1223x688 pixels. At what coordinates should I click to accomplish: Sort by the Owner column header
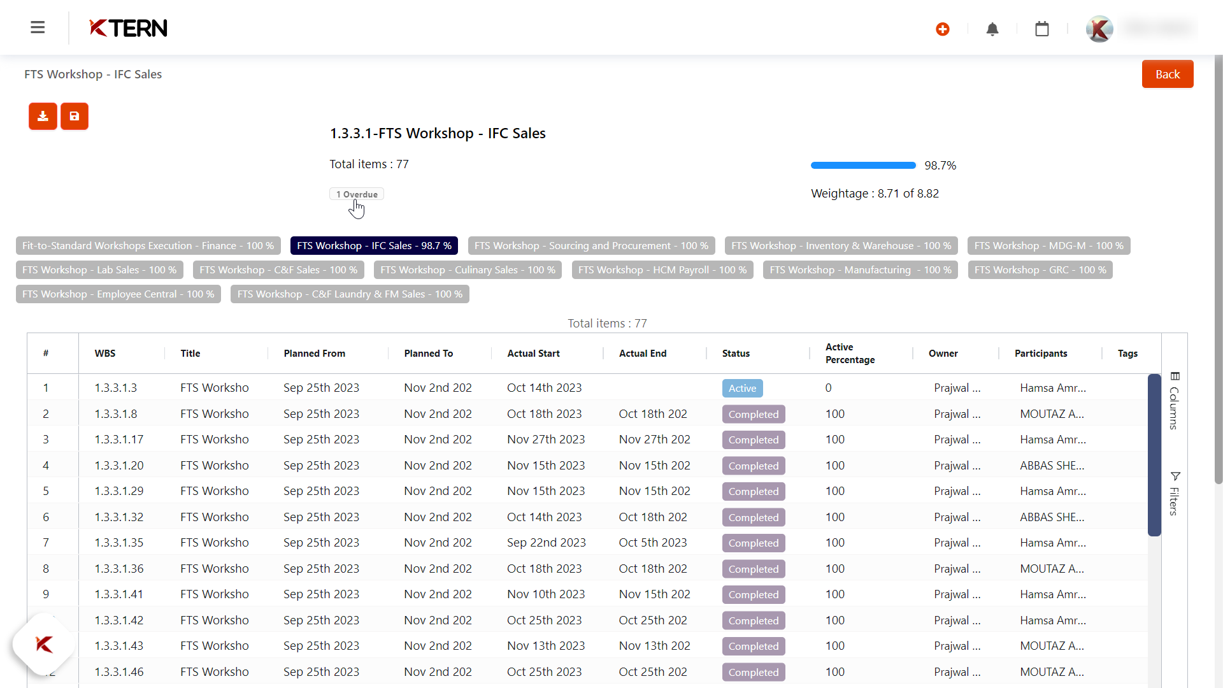[943, 354]
